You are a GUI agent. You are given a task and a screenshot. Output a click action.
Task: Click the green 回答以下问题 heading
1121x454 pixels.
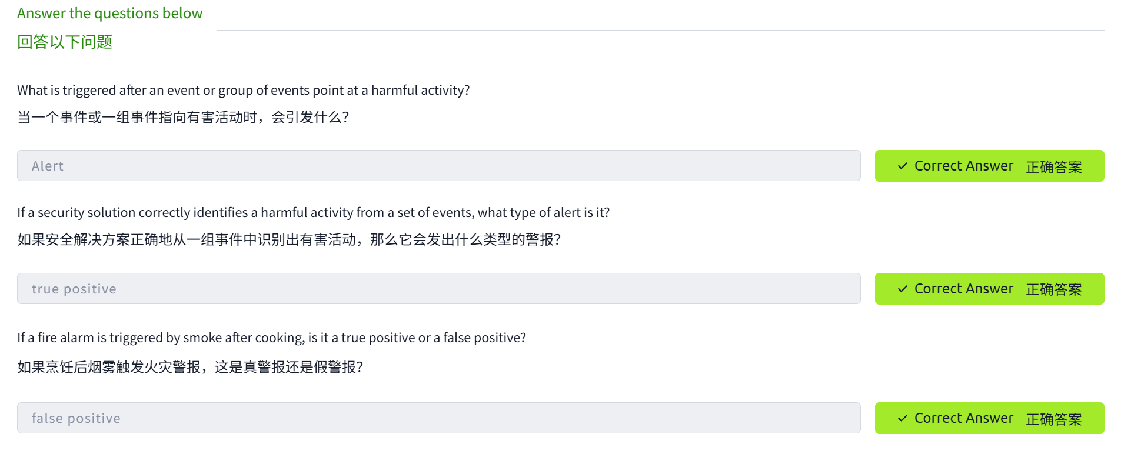[x=65, y=42]
